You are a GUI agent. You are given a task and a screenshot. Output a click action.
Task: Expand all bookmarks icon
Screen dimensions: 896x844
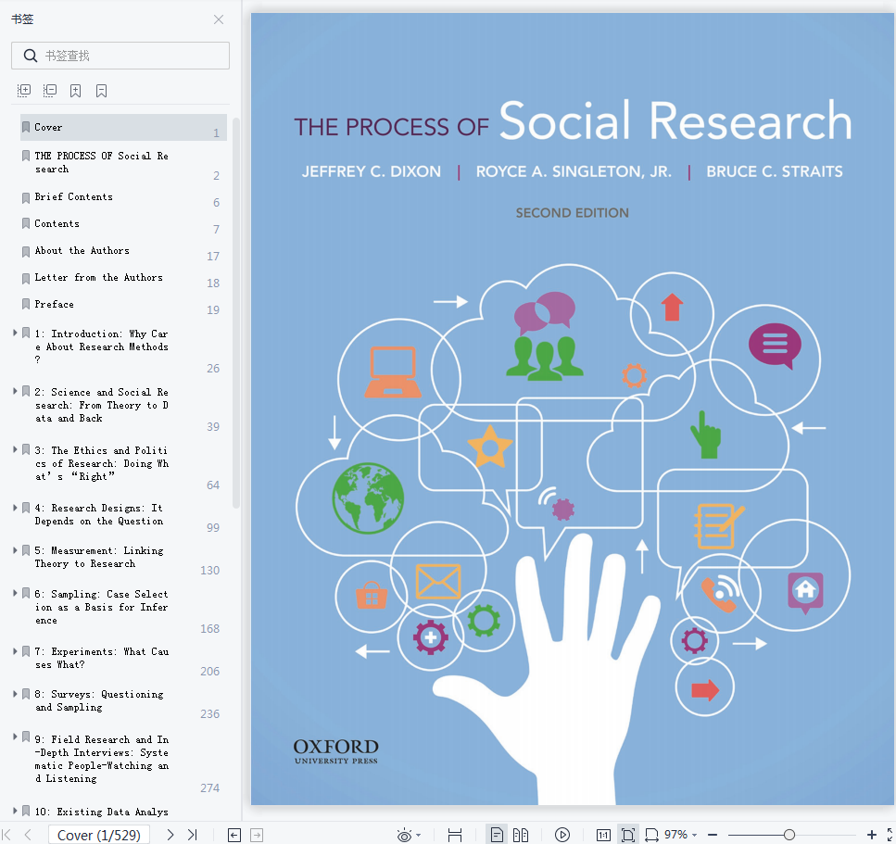tap(24, 90)
